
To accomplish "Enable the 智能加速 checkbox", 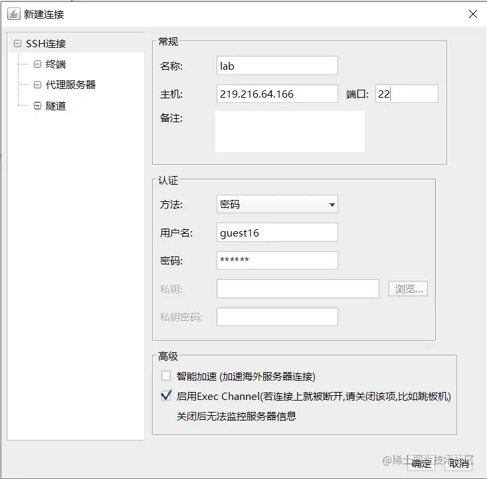I will 166,375.
